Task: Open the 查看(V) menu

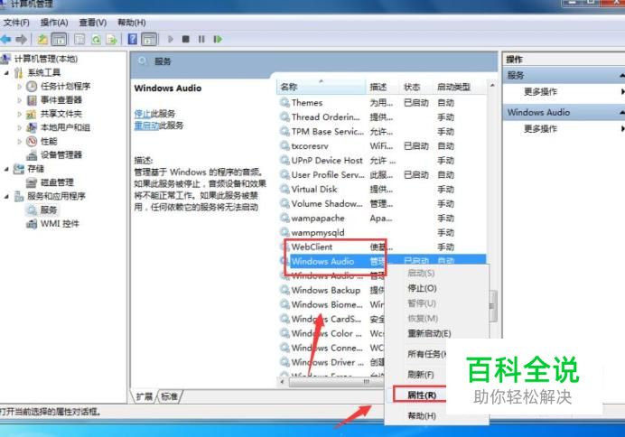Action: point(92,23)
